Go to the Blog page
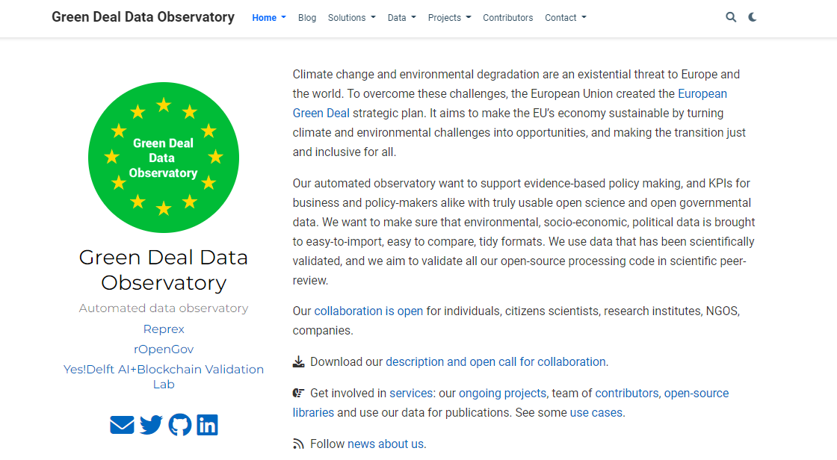The height and width of the screenshot is (460, 837). click(307, 18)
